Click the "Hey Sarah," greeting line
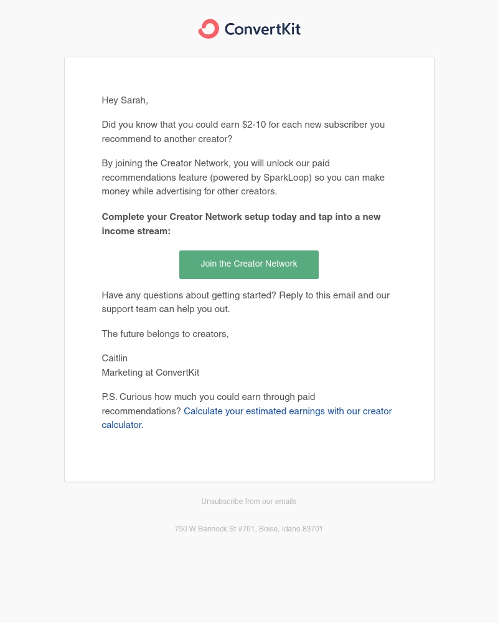This screenshot has width=498, height=623. point(125,100)
